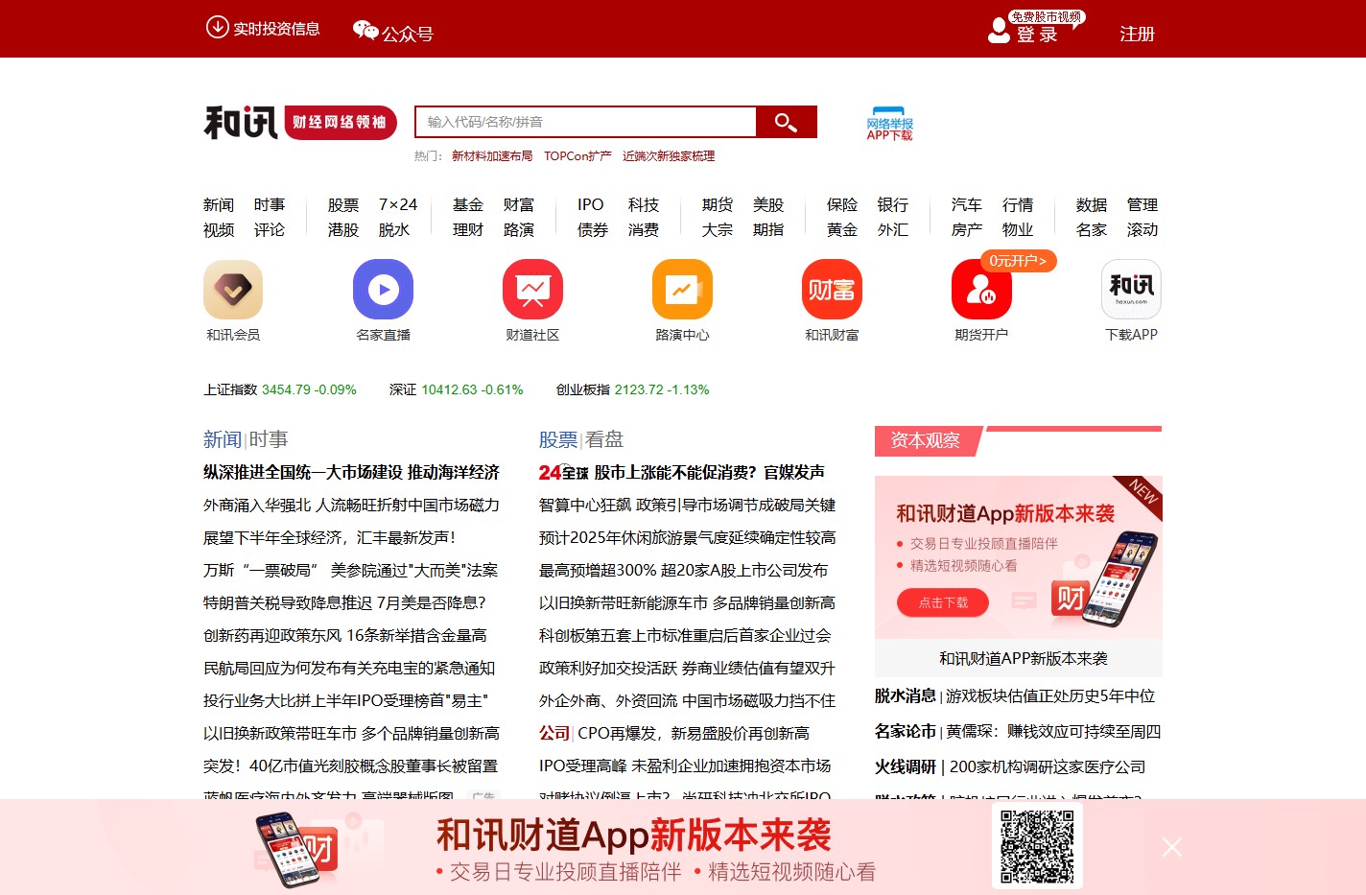Select the 股票 section tab
Screen dimensions: 1366x895
[557, 439]
